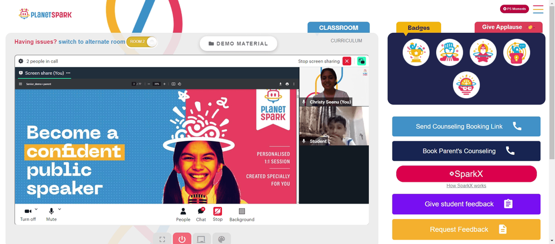Click the PDF fit to page icon
Screen dimensions: 555x244
click(x=173, y=84)
